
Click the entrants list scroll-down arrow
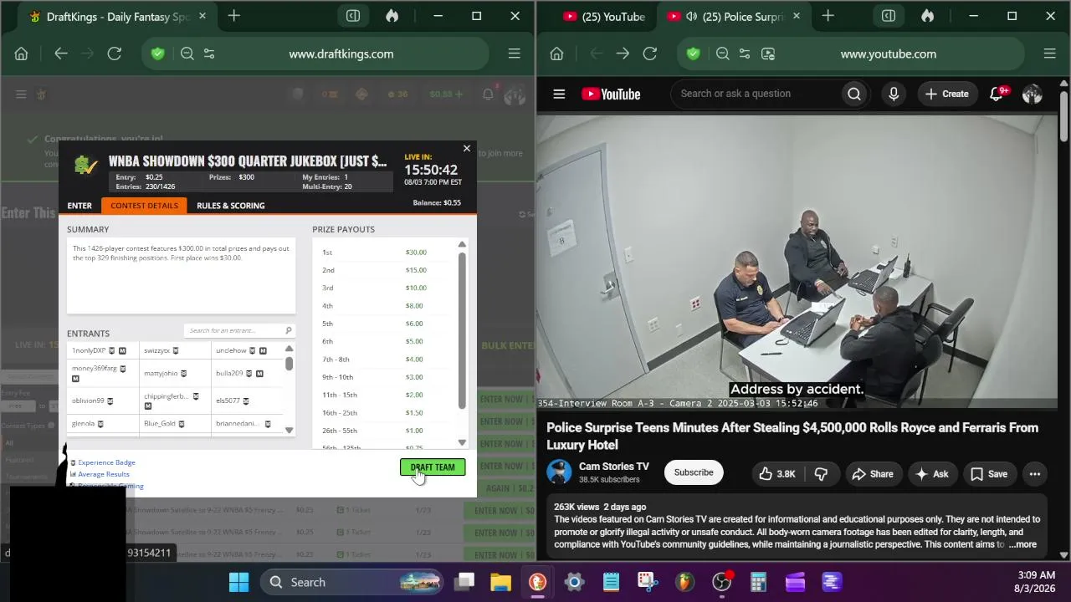coord(290,430)
